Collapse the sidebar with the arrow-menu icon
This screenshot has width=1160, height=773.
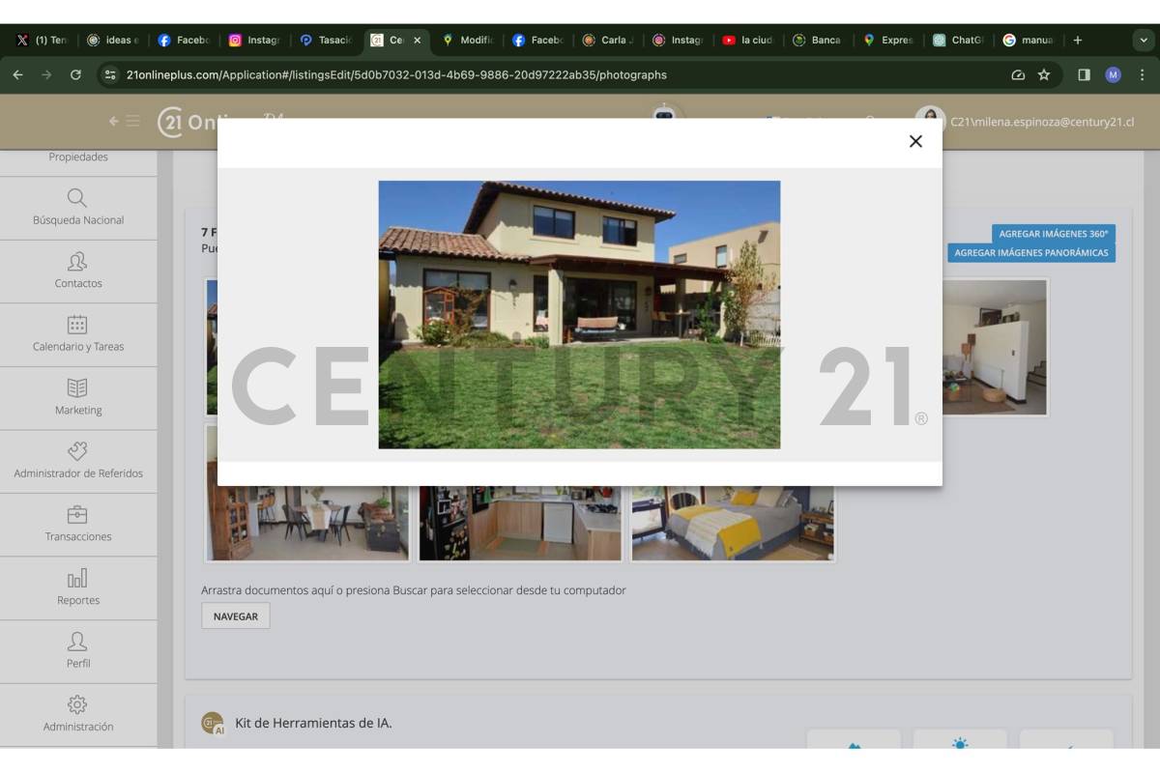pos(124,122)
